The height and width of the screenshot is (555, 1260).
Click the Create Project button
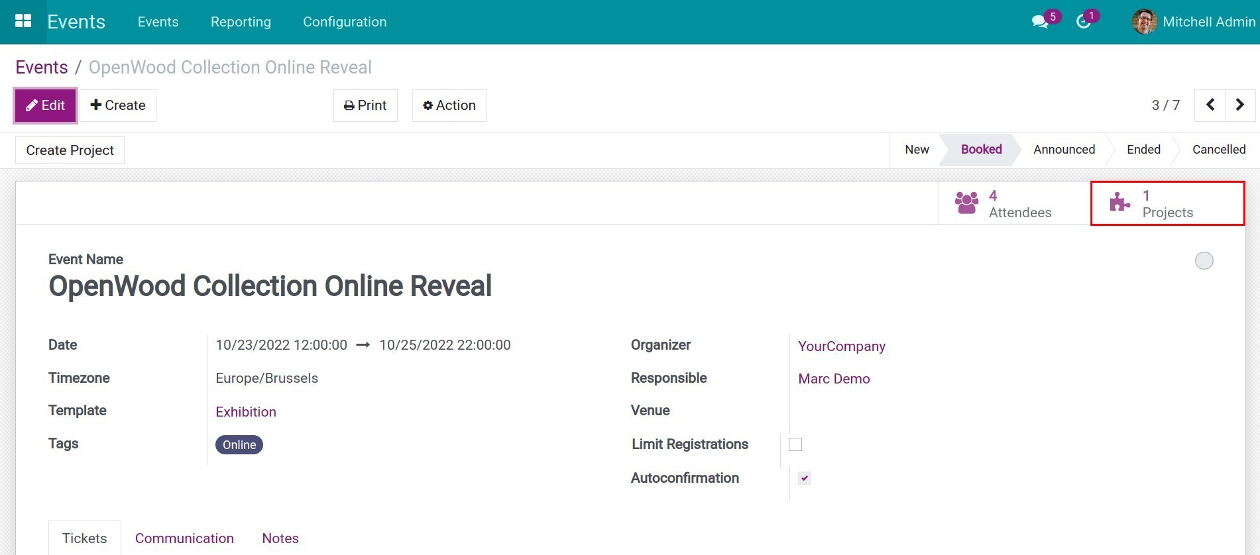click(70, 150)
